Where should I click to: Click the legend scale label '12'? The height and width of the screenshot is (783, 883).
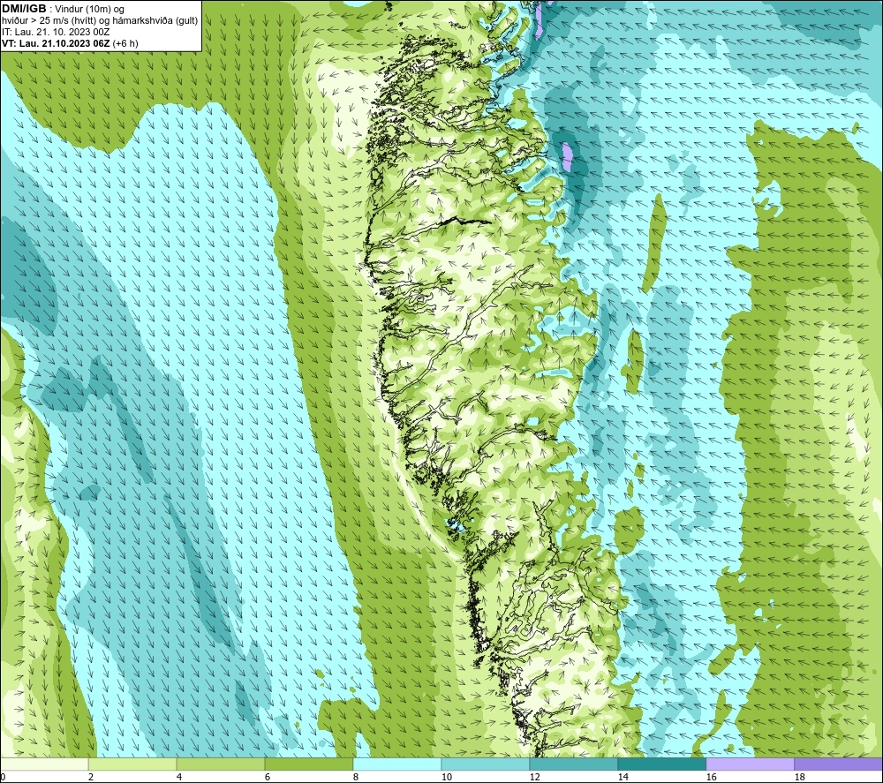click(535, 778)
